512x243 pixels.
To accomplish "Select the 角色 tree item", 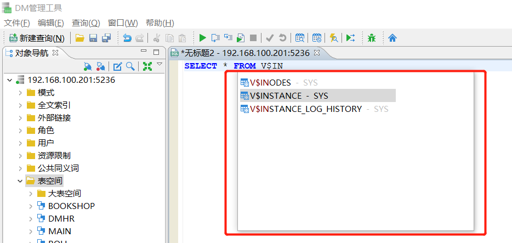I will (x=46, y=131).
